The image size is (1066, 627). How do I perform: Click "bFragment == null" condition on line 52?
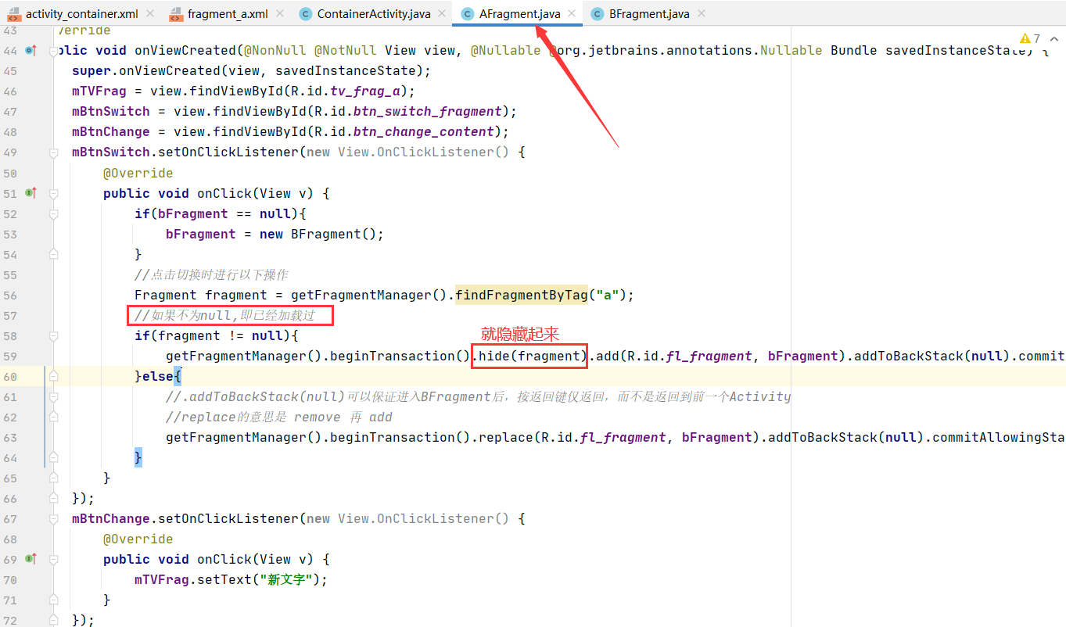[224, 213]
